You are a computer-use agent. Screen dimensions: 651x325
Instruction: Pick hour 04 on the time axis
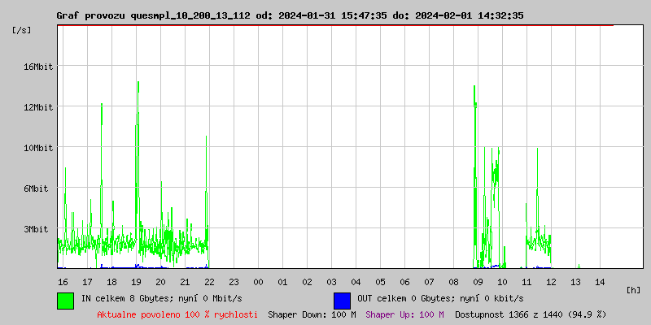[356, 281]
